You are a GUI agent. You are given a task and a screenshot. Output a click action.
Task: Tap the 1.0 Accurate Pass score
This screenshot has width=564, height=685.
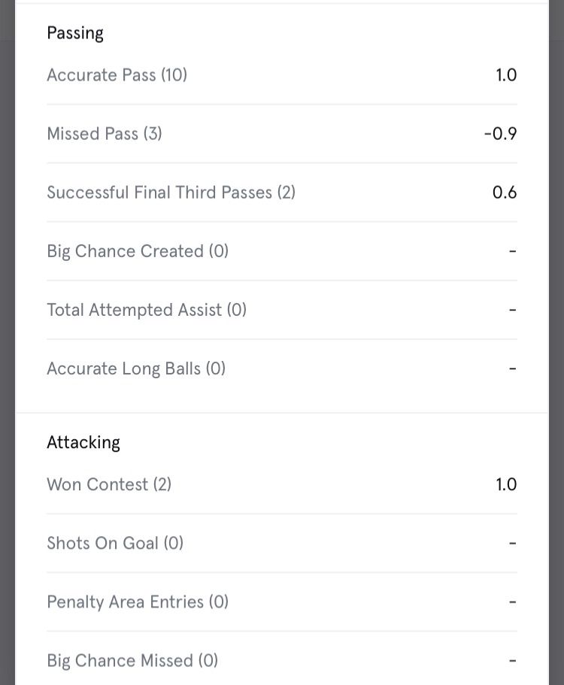tap(506, 75)
